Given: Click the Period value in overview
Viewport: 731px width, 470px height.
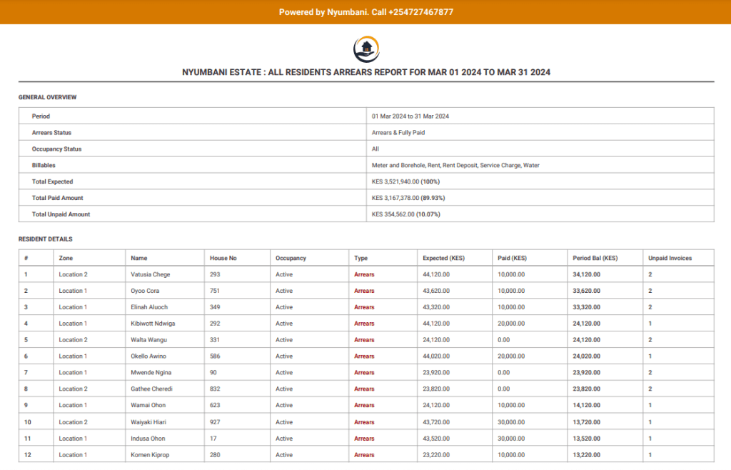Looking at the screenshot, I should point(410,116).
